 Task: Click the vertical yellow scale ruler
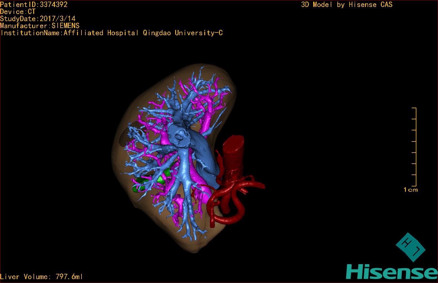(x=416, y=147)
